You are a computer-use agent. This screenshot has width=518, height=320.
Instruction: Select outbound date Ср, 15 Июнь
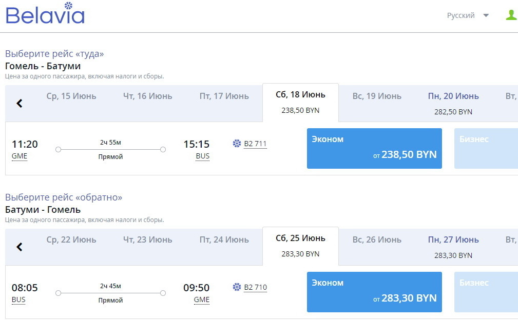tap(71, 96)
